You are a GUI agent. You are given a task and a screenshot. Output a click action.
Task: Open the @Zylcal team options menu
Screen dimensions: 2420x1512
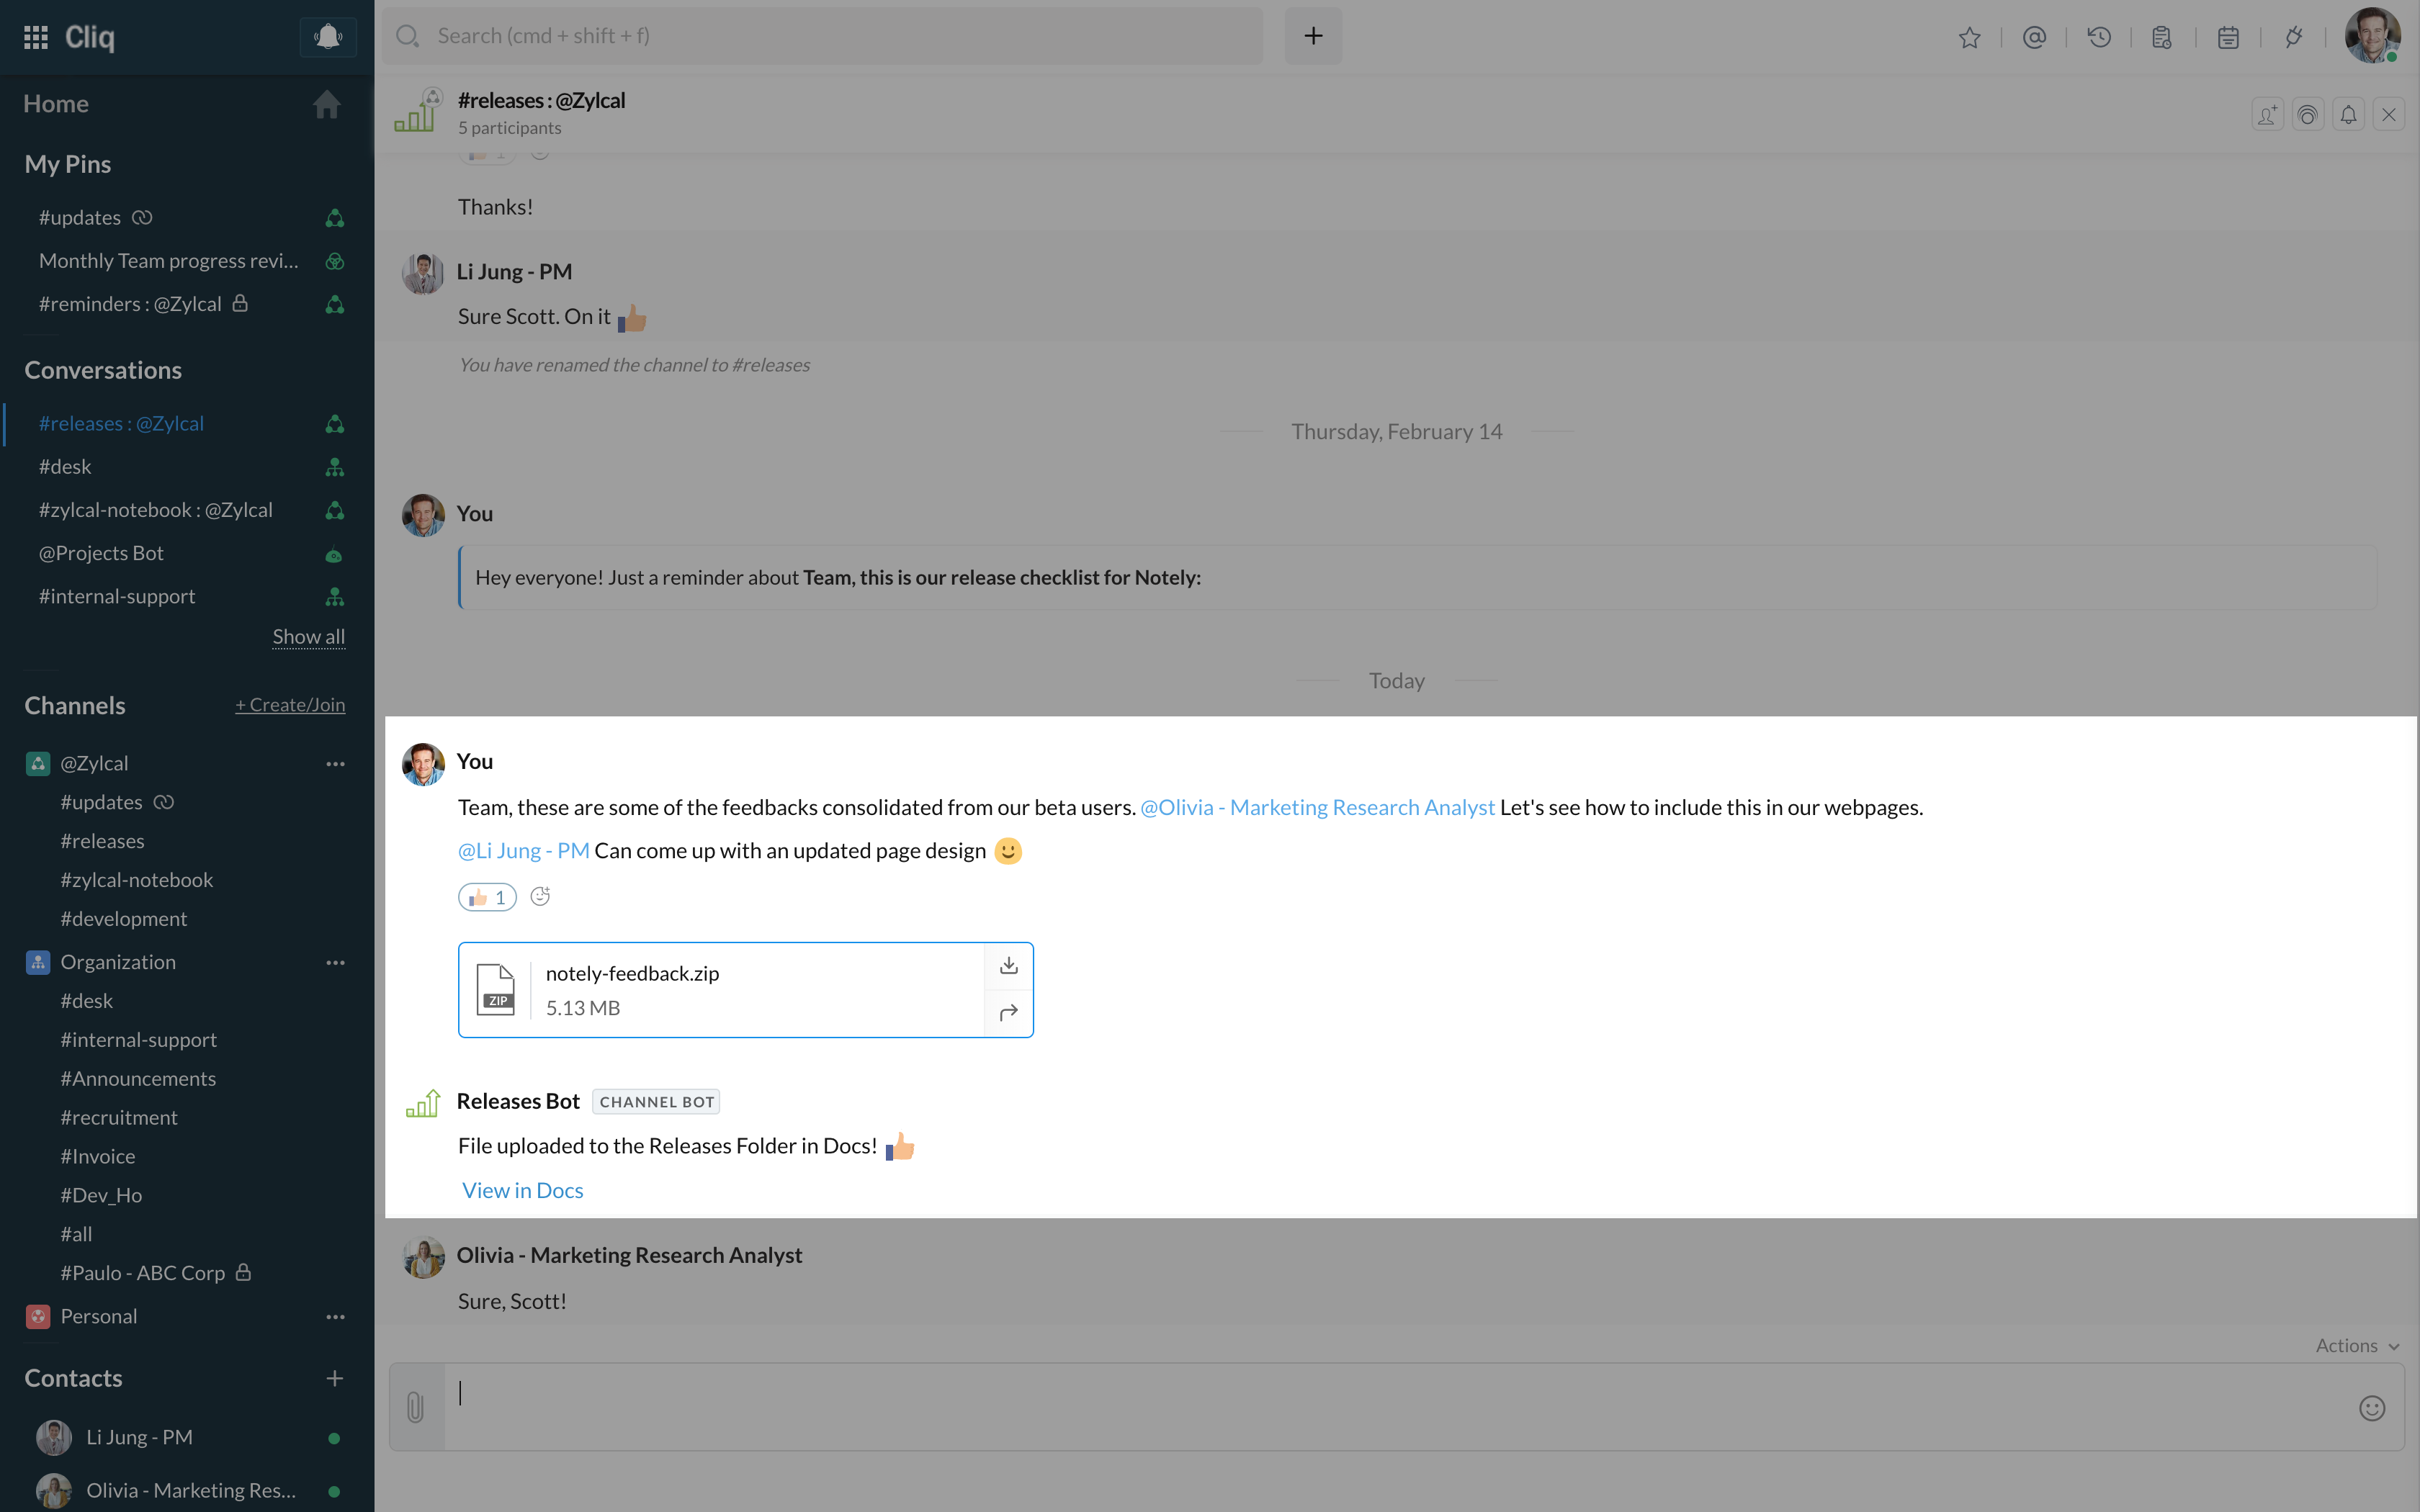tap(335, 764)
